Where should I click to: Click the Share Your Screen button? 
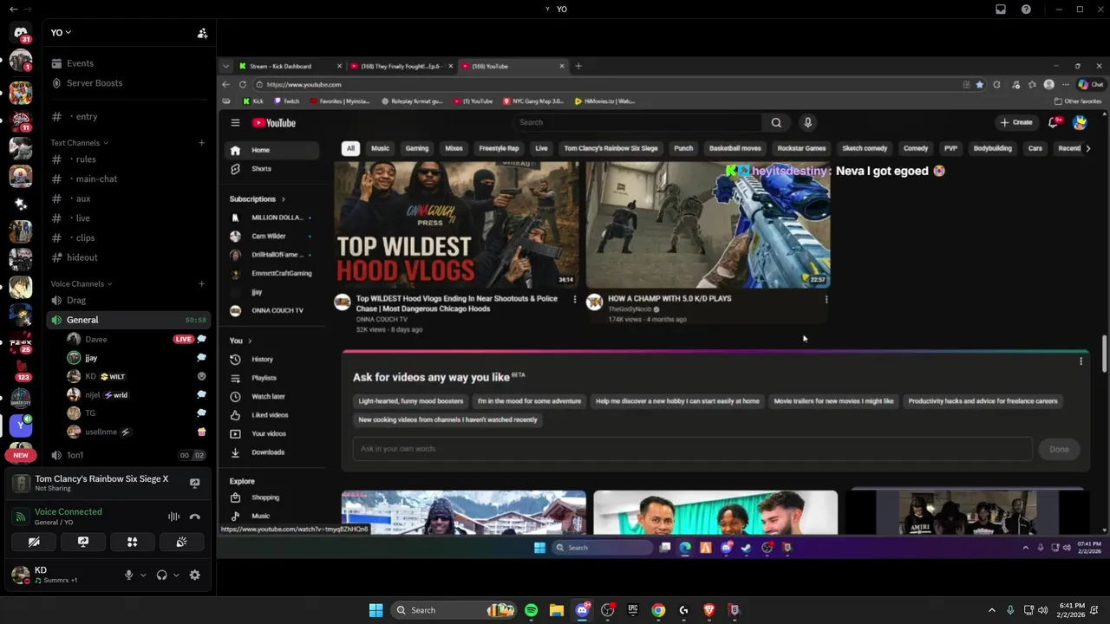[x=83, y=542]
